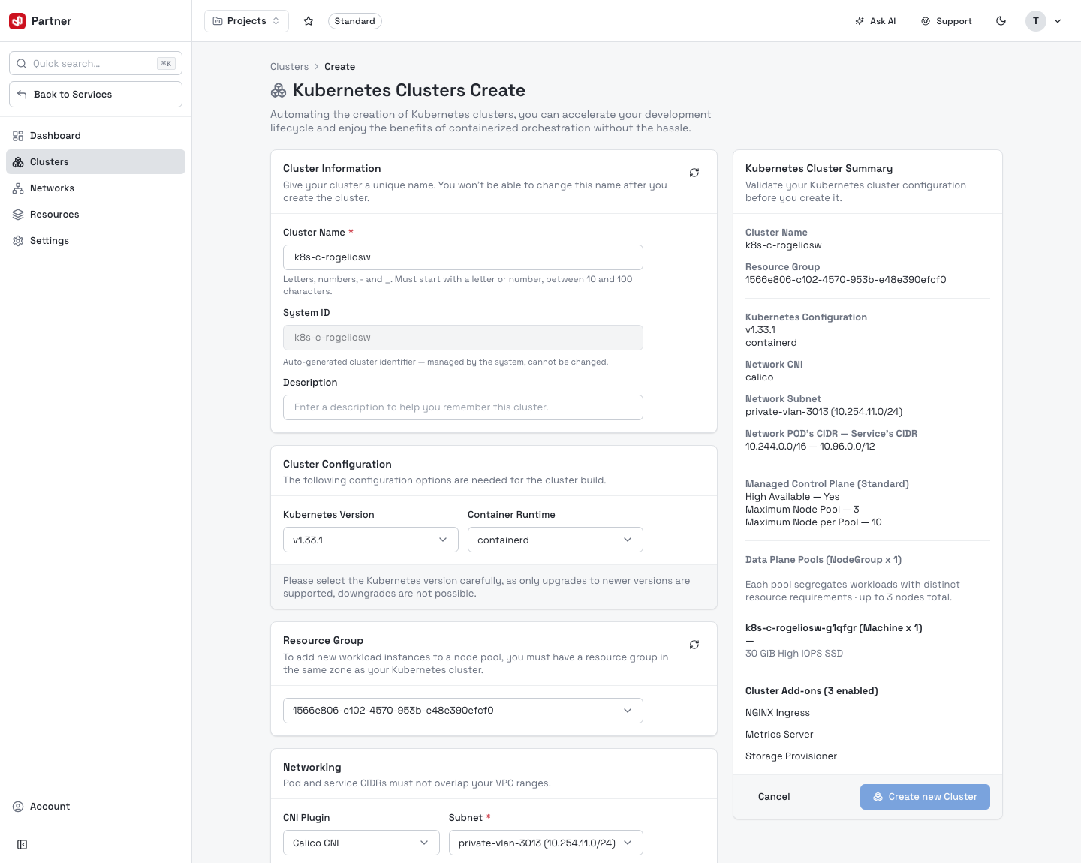This screenshot has height=863, width=1081.
Task: Open the Subnet dropdown
Action: click(546, 843)
